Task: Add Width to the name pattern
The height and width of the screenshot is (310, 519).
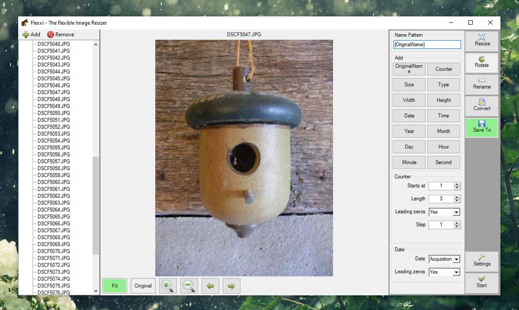Action: (x=409, y=100)
